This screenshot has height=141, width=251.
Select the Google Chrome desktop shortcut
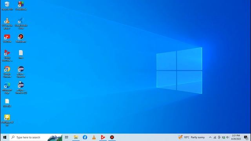coord(7,72)
